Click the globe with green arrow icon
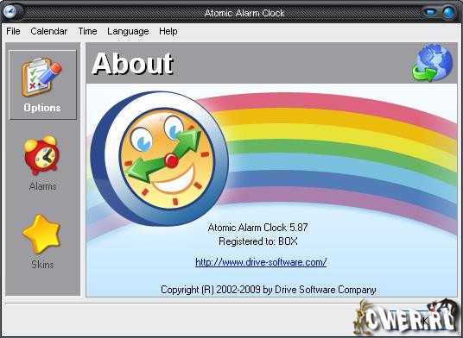Viewport: 463px width, 338px height. 432,63
